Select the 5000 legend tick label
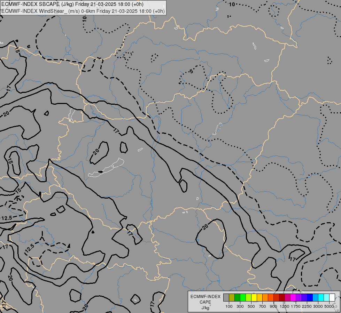Screen dimensions: 341x313 pyautogui.click(x=329, y=306)
